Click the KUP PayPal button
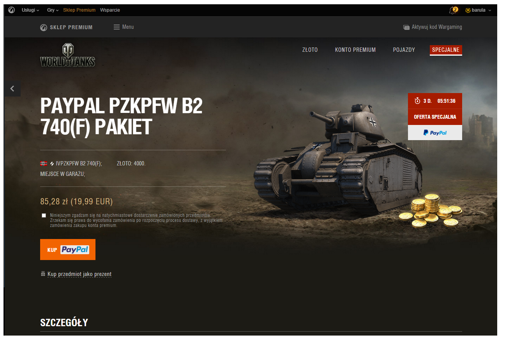 point(68,250)
